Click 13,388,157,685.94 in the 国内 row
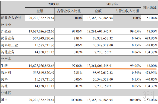 point(100,100)
